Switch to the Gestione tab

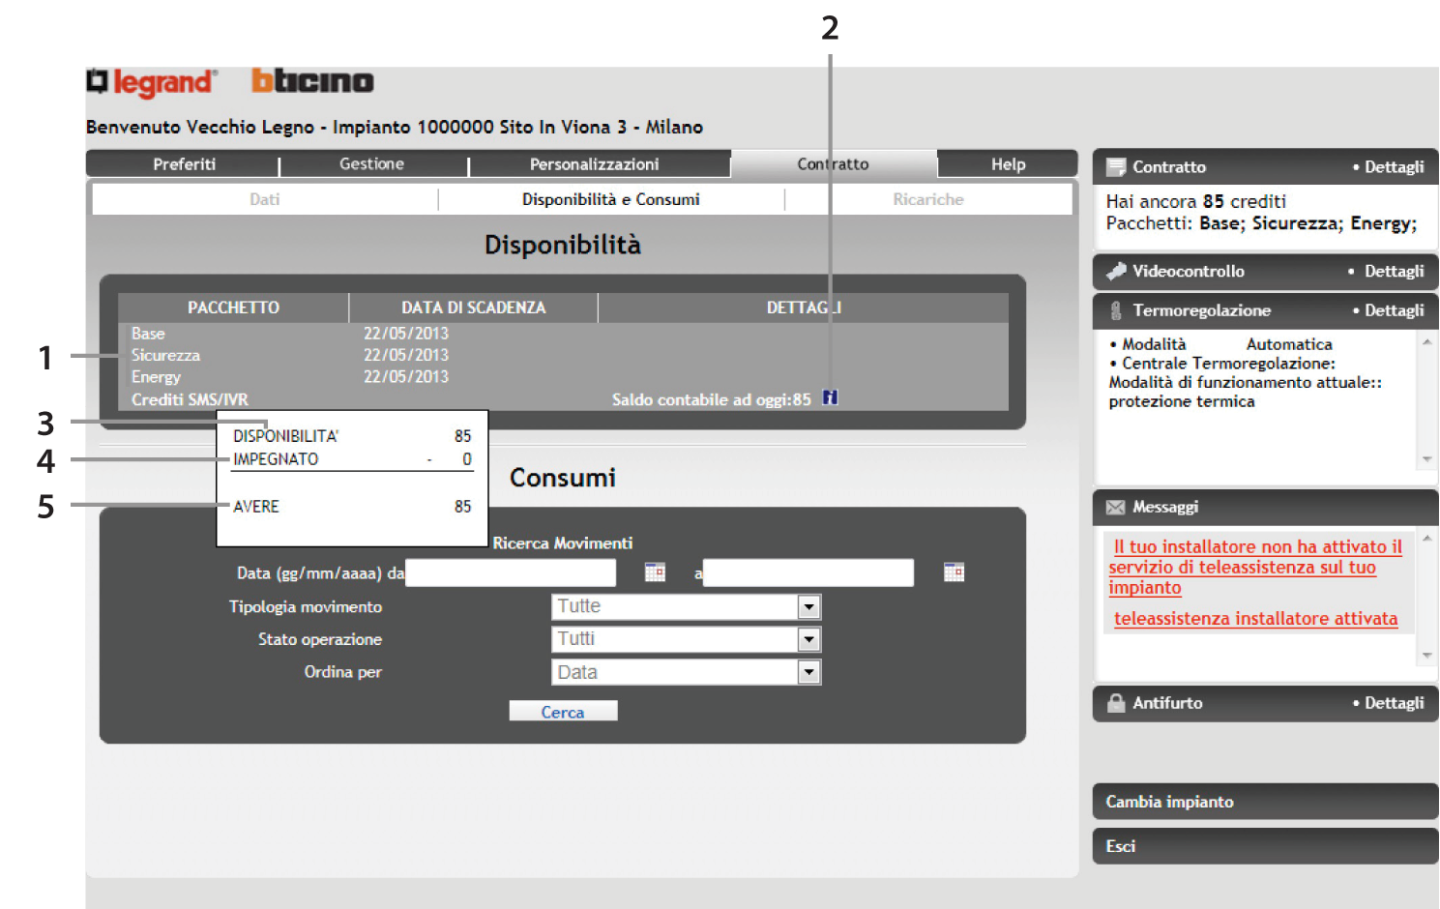[x=372, y=164]
